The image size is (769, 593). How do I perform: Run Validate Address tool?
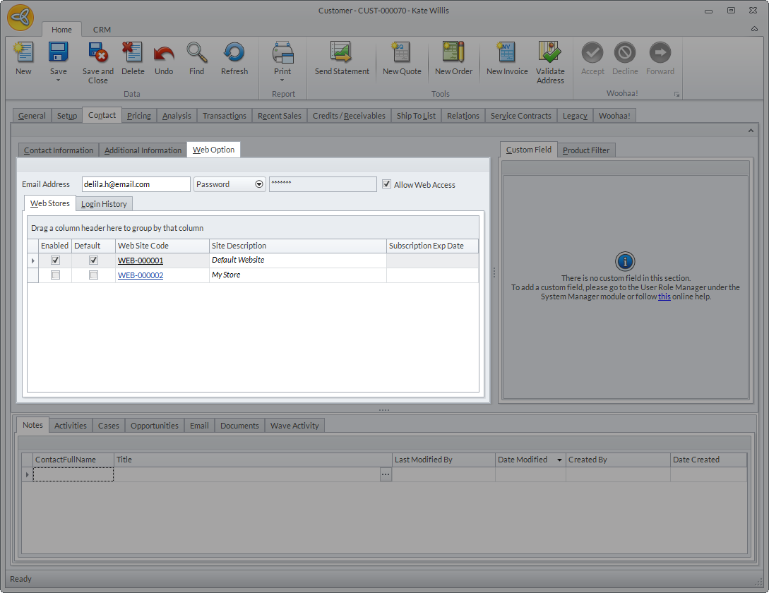tap(550, 54)
